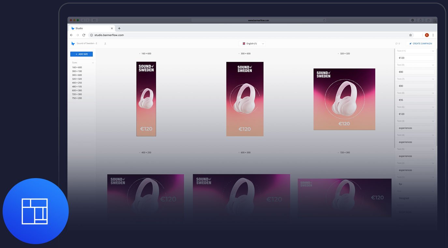The height and width of the screenshot is (248, 448).
Task: Click the Text (3) field containing experiences
Action: point(415,128)
